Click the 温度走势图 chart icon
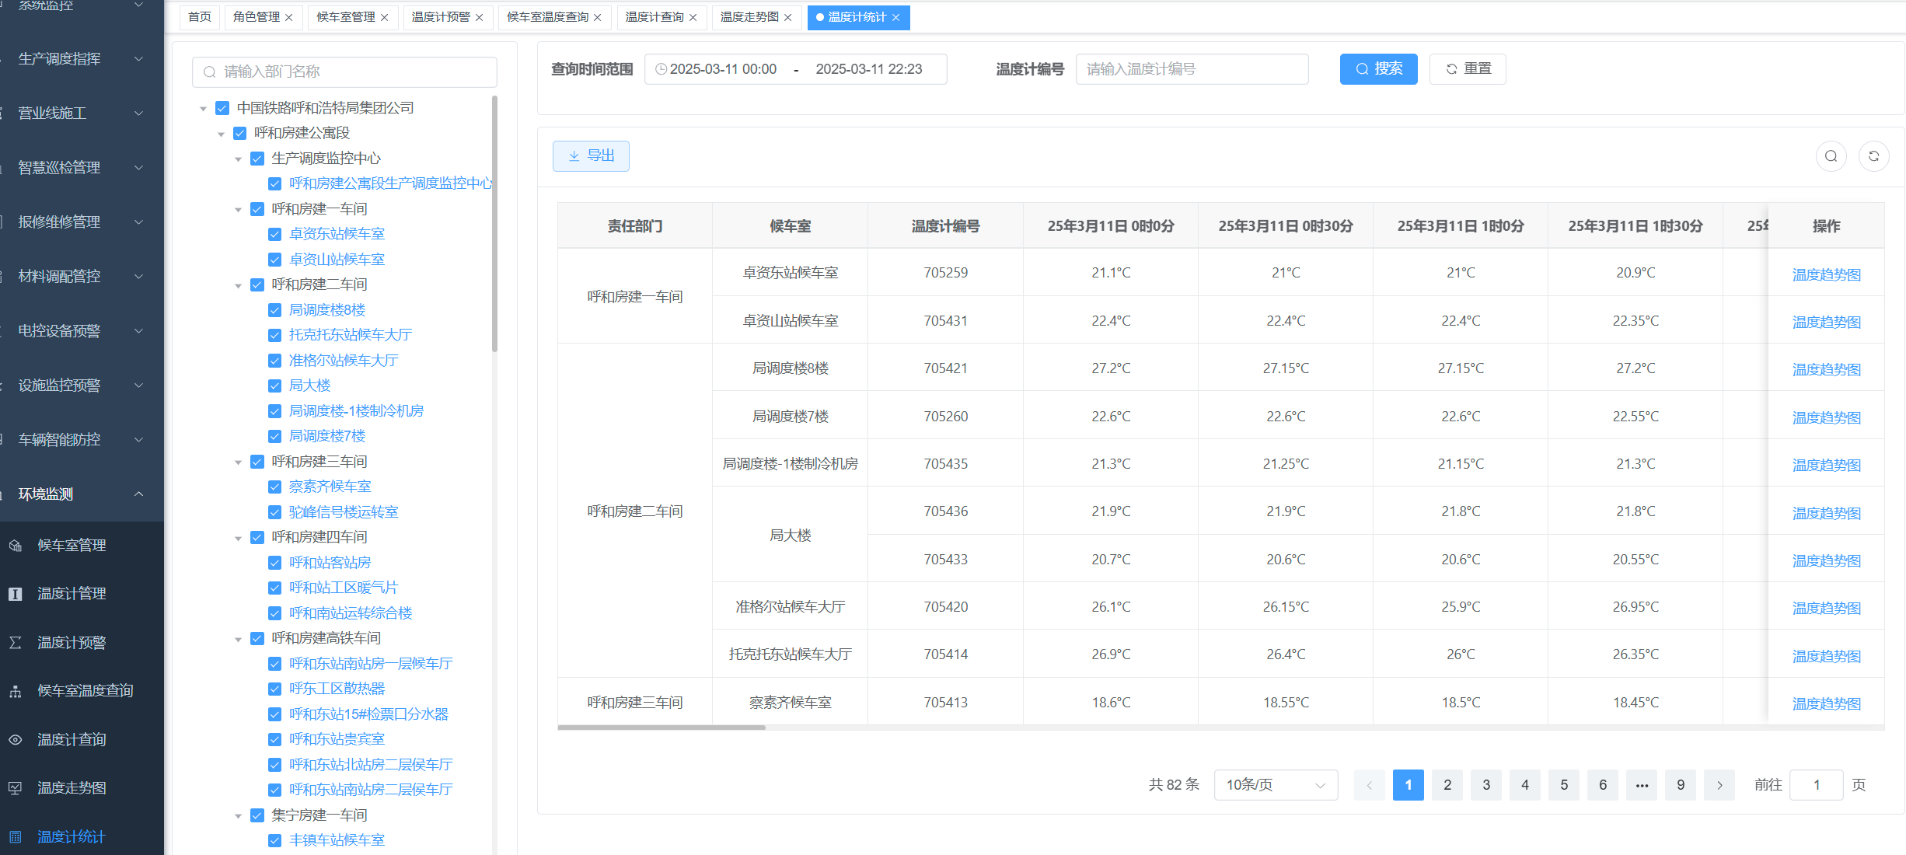This screenshot has height=855, width=1906. click(16, 788)
